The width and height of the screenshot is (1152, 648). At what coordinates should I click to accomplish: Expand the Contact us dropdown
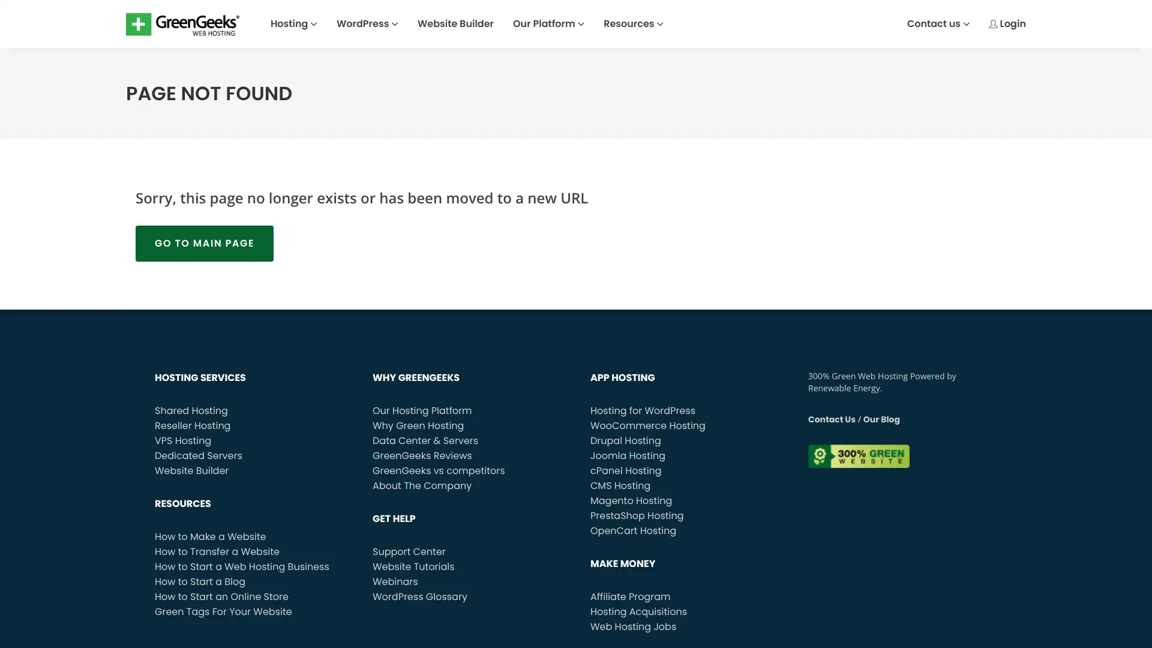click(x=938, y=24)
